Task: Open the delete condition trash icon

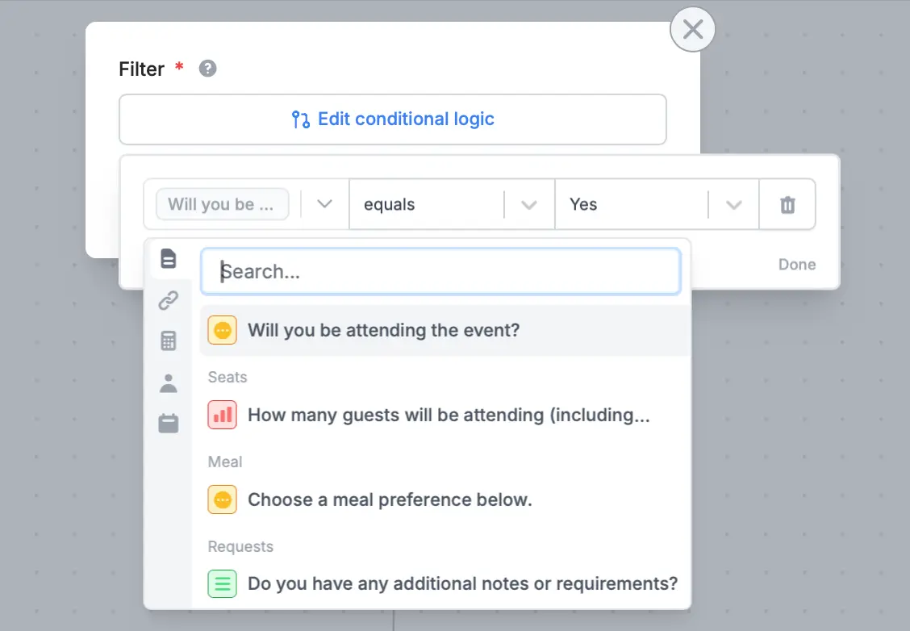Action: [787, 204]
